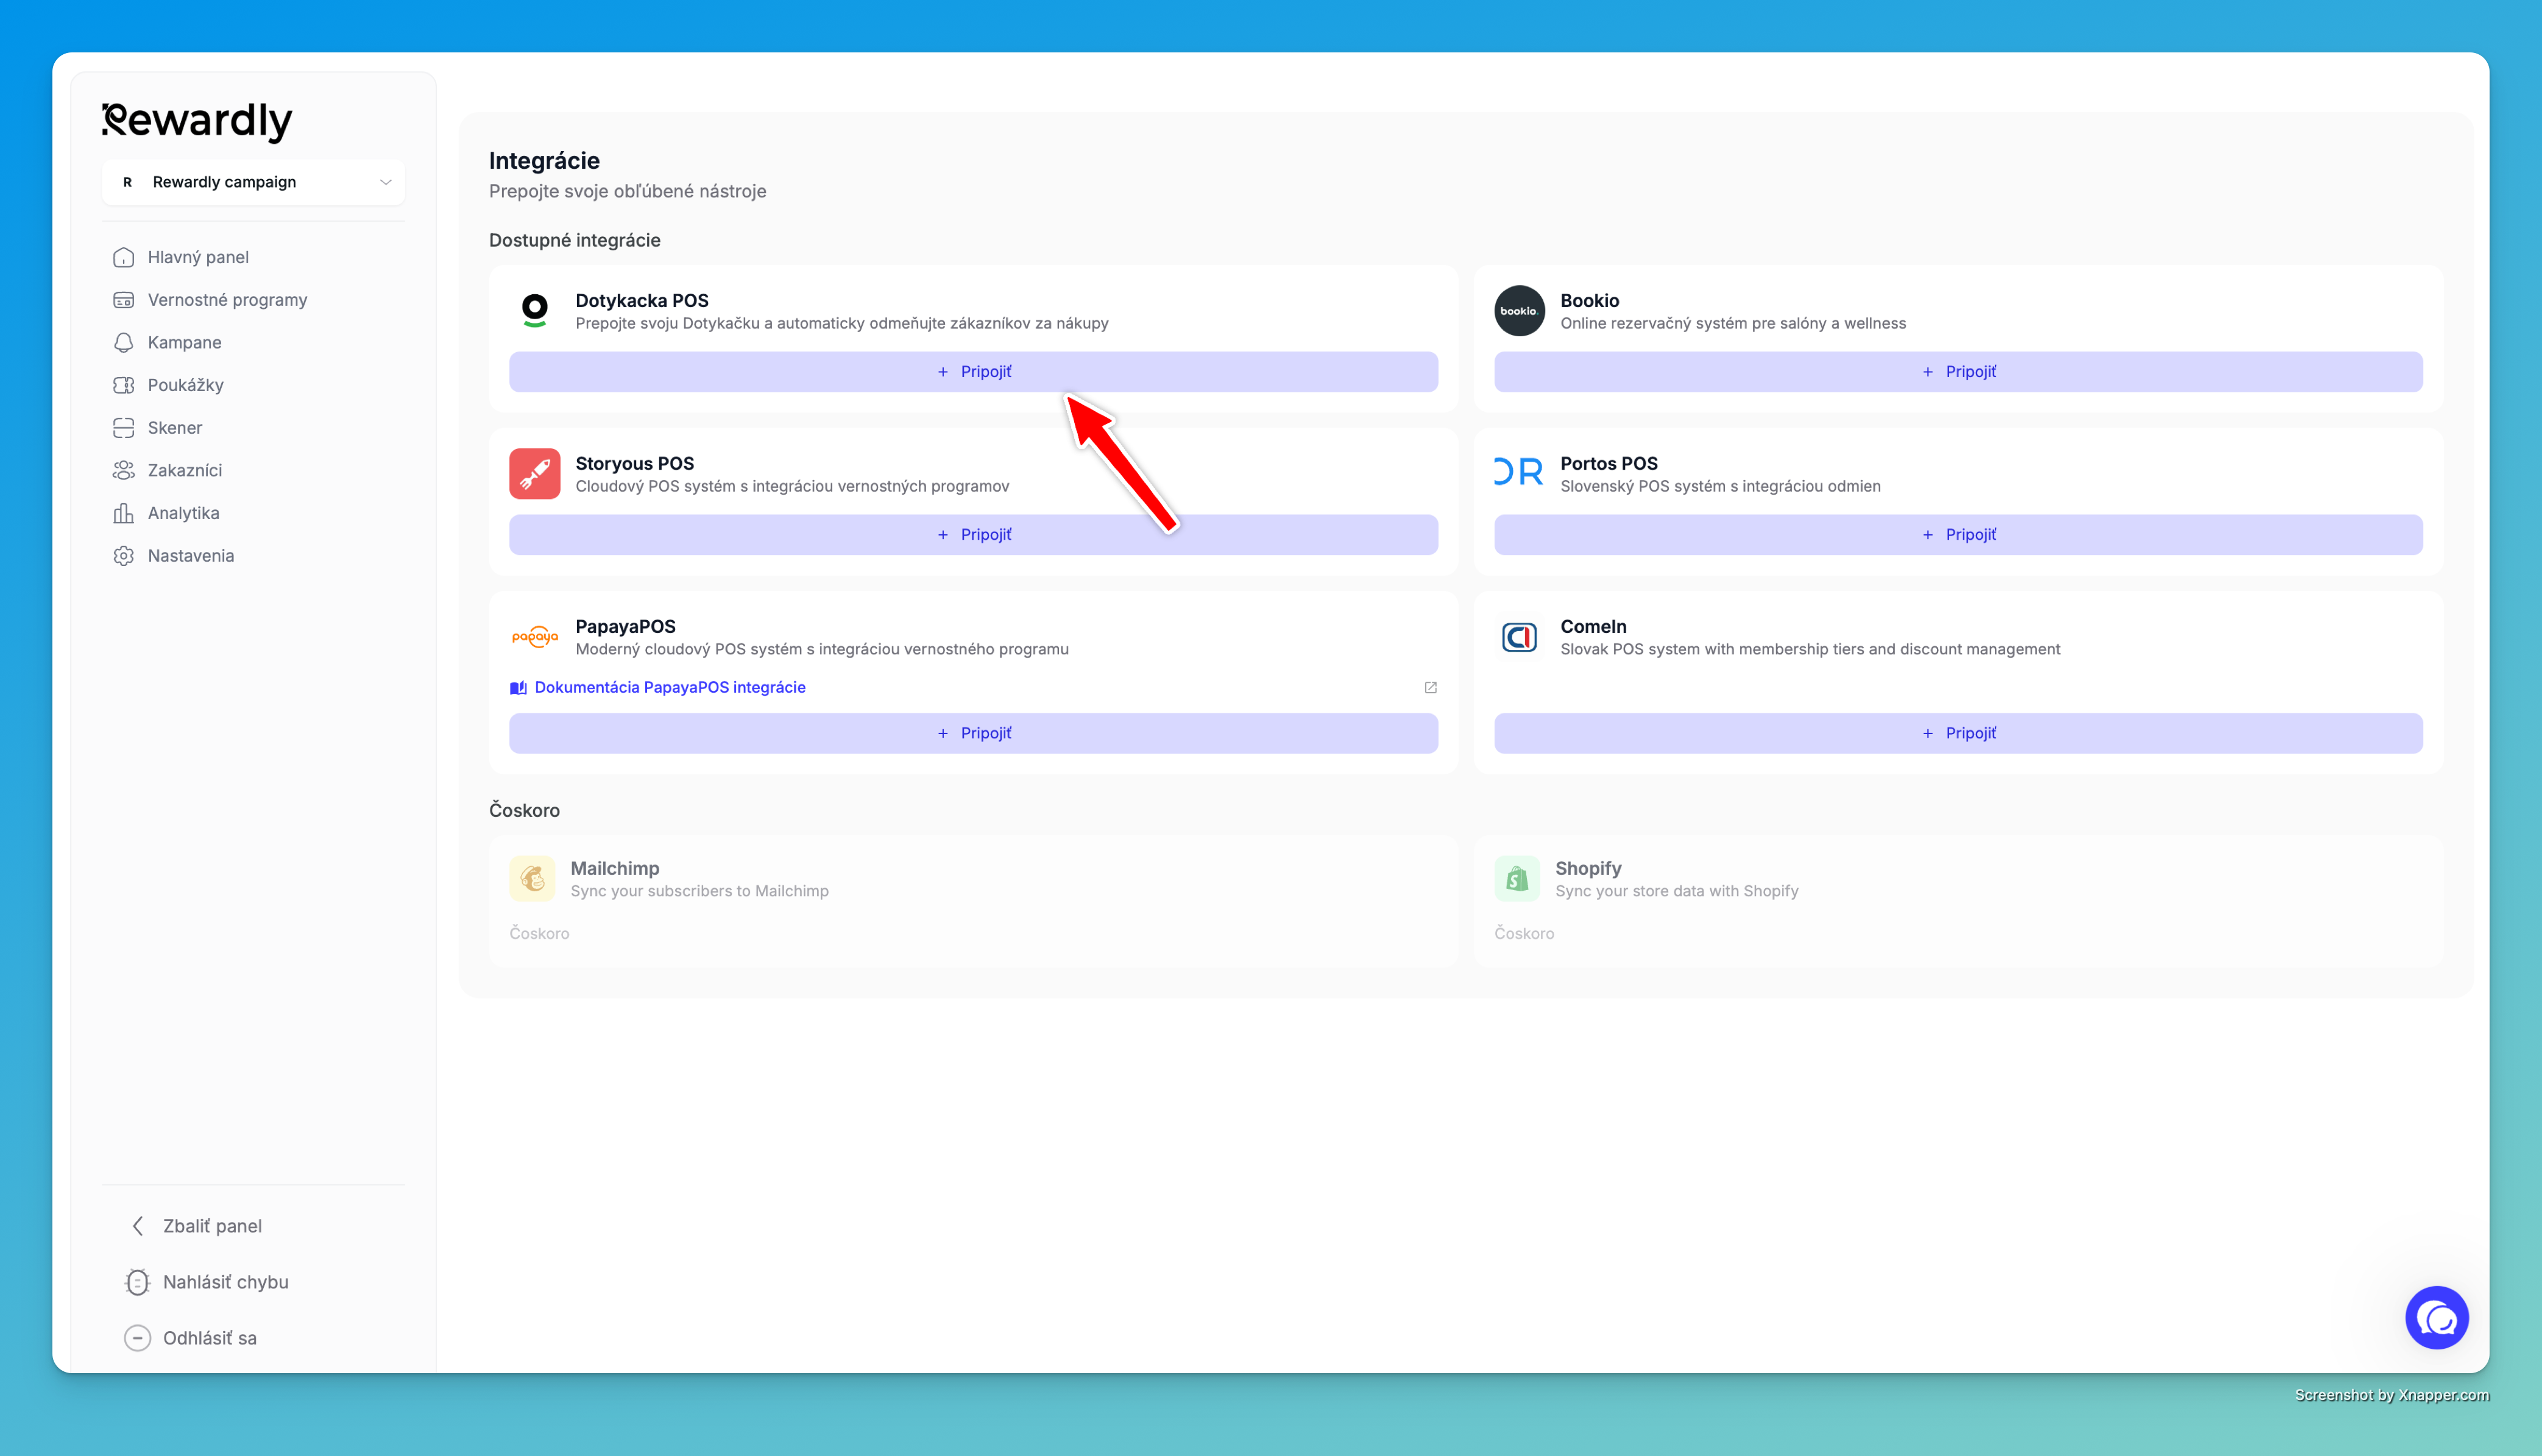Click Odhlásiť sa label
This screenshot has width=2542, height=1456.
210,1338
